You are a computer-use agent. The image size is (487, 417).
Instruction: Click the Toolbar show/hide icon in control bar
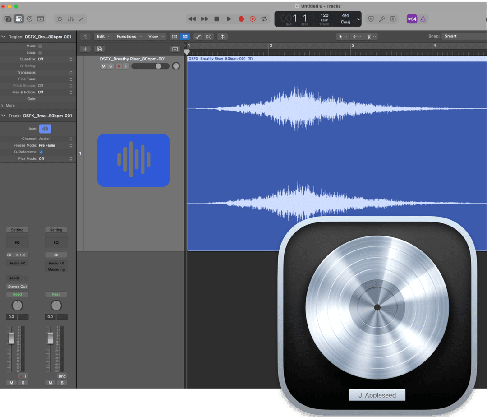point(41,19)
